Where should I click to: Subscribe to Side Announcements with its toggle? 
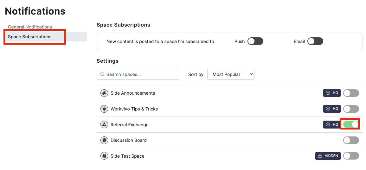pyautogui.click(x=351, y=93)
